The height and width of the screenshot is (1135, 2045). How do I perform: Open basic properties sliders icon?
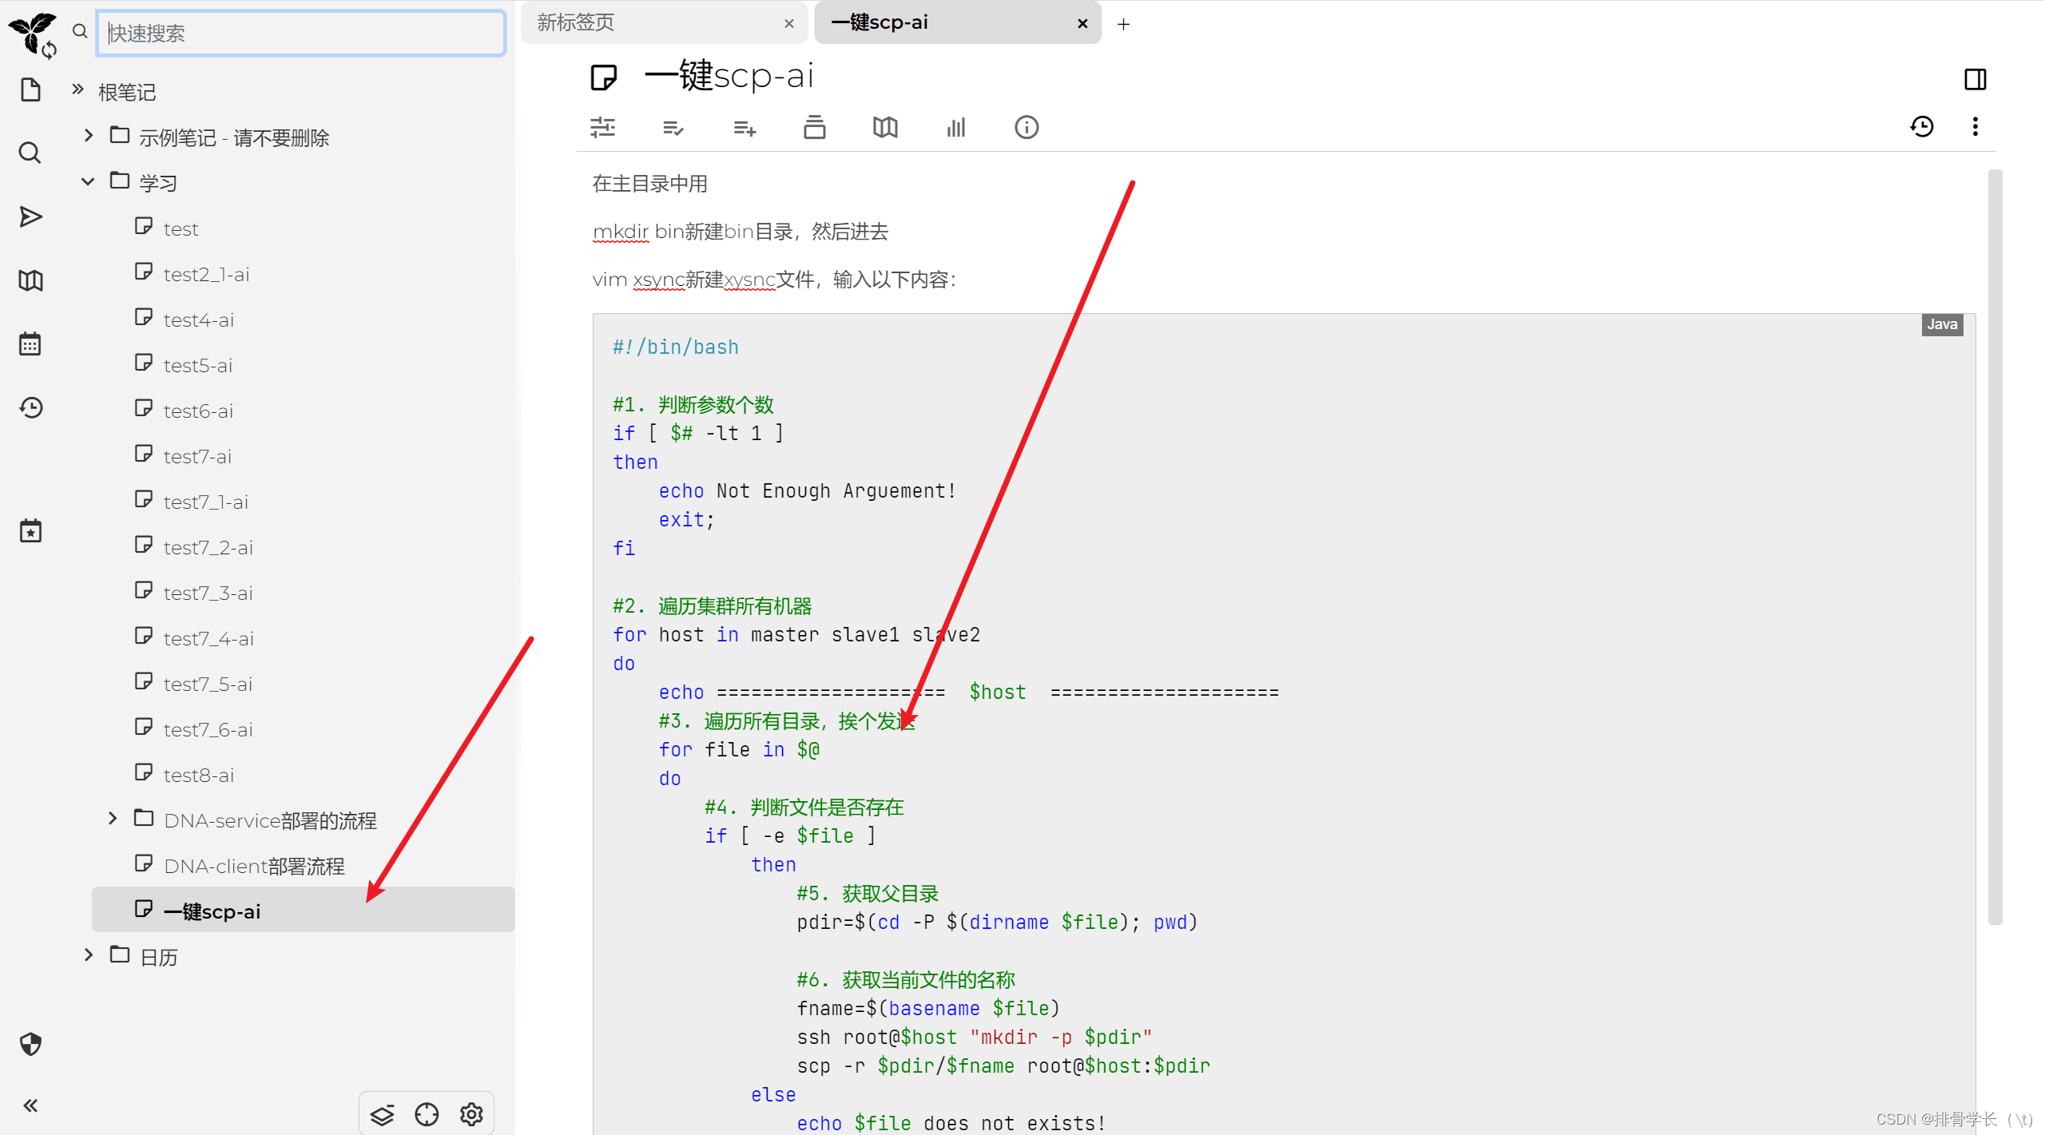coord(602,127)
